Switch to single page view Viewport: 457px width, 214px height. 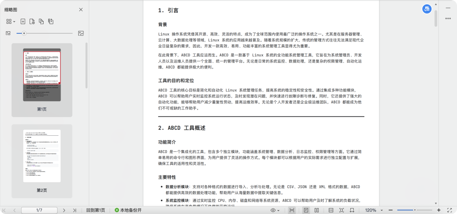tap(306, 210)
